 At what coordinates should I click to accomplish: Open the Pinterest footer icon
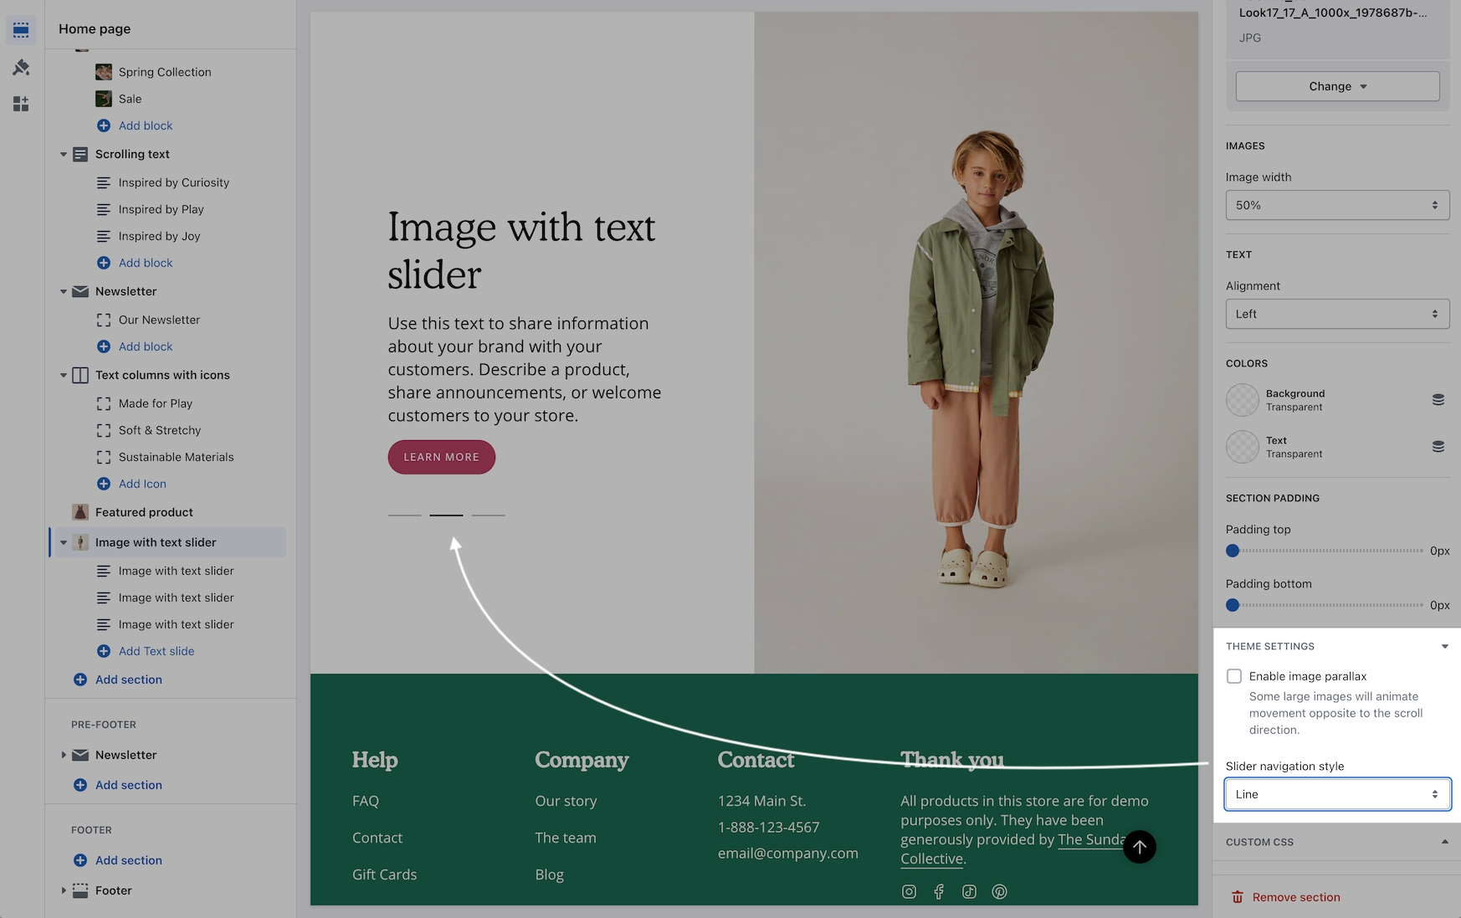coord(999,891)
